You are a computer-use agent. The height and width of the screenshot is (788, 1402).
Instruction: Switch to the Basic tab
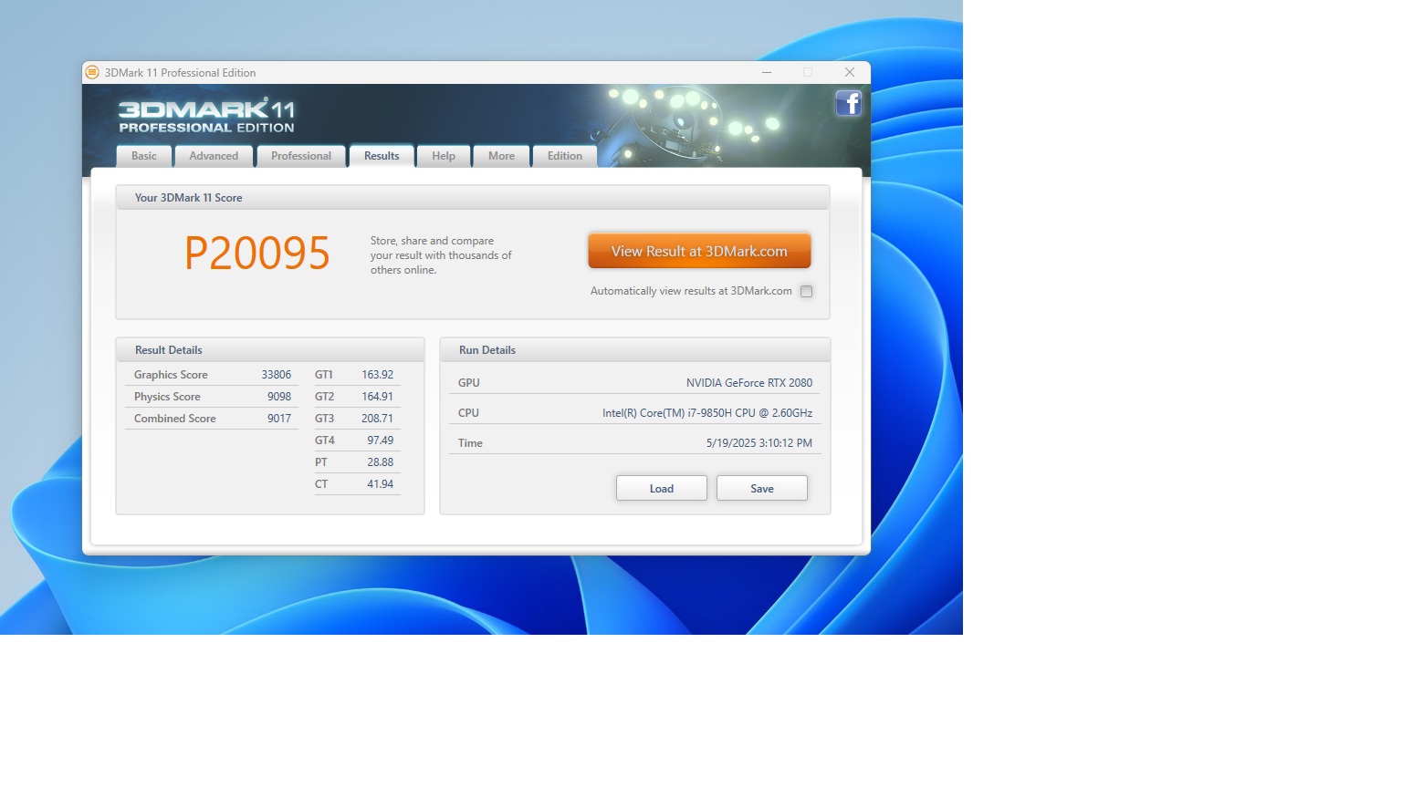click(x=144, y=156)
